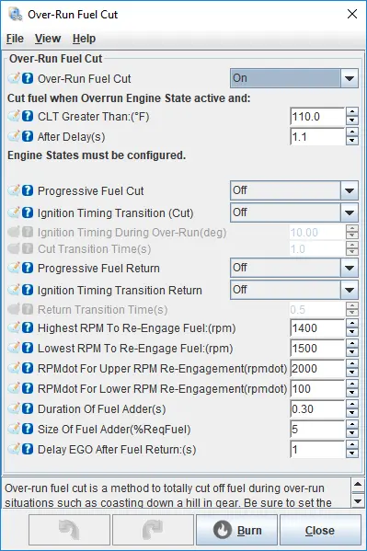Open the View menu
The width and height of the screenshot is (367, 551).
(x=48, y=39)
